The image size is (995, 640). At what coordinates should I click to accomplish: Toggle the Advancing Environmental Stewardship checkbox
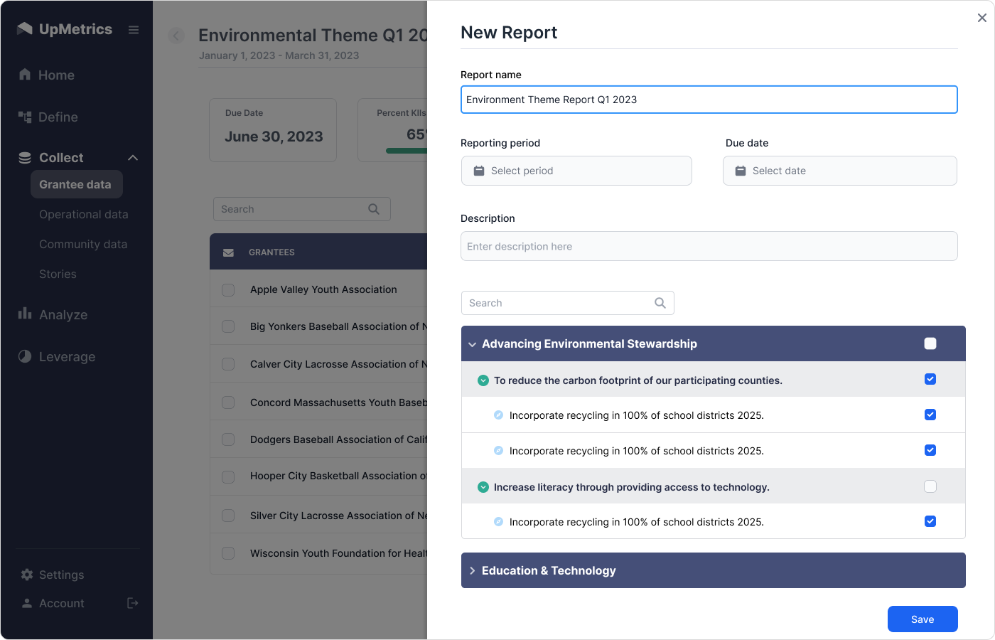point(930,343)
